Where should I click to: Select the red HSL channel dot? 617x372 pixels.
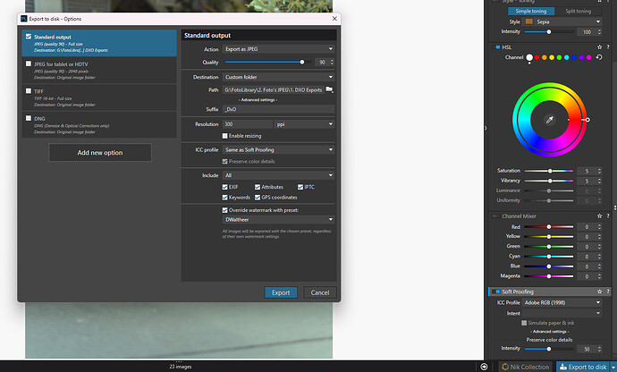[537, 57]
